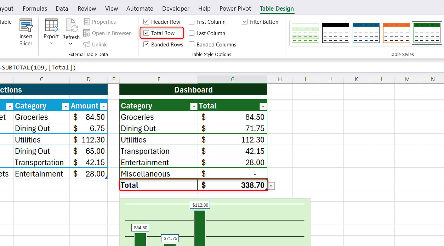
Task: Select the Miscellaneous category cell
Action: pos(159,174)
